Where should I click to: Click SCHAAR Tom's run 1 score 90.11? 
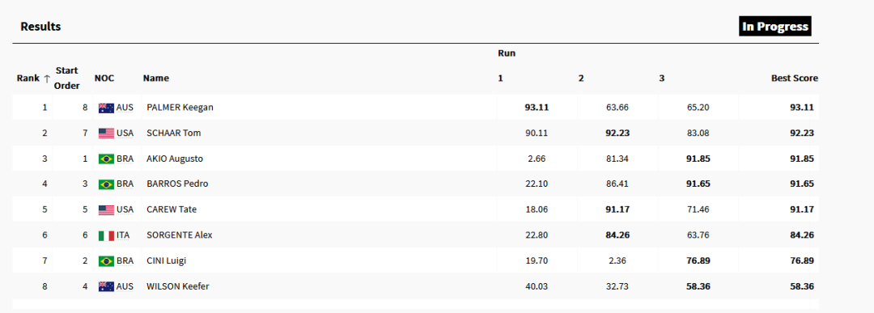(537, 133)
